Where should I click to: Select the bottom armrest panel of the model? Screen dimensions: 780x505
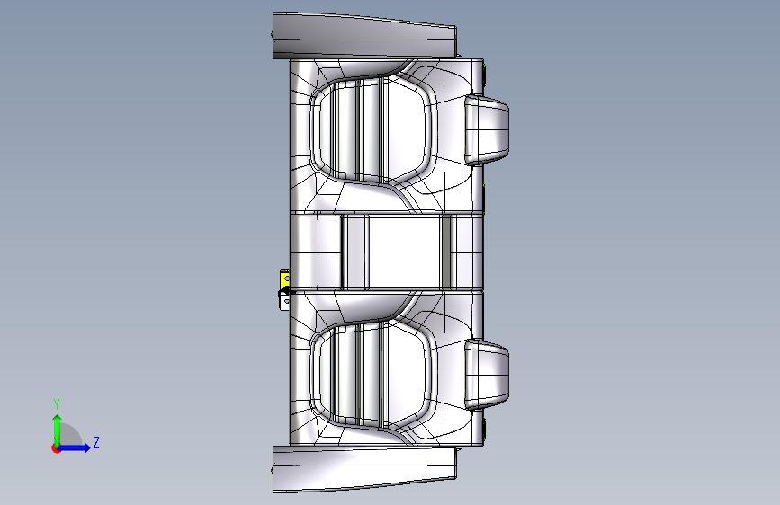(364, 469)
